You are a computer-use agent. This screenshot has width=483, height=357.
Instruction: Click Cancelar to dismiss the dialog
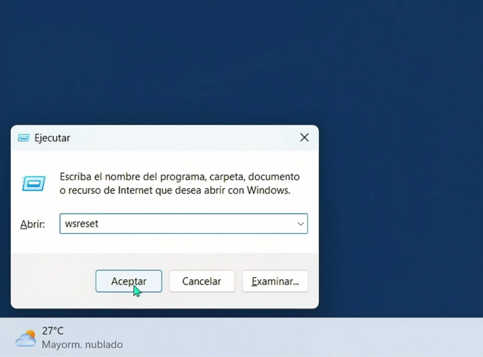point(202,281)
